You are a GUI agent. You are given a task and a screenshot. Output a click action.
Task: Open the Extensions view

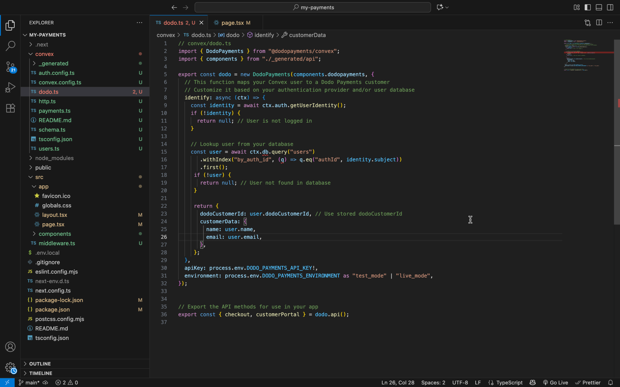[10, 108]
